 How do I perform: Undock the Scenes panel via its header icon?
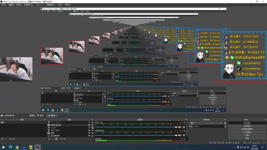45,120
